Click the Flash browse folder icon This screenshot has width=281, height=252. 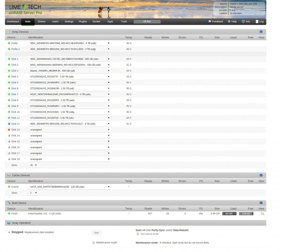click(x=263, y=213)
